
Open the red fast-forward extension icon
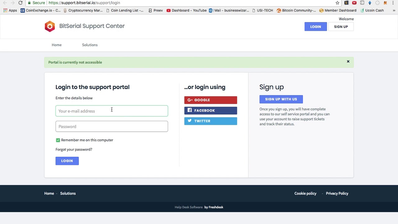[x=354, y=3]
